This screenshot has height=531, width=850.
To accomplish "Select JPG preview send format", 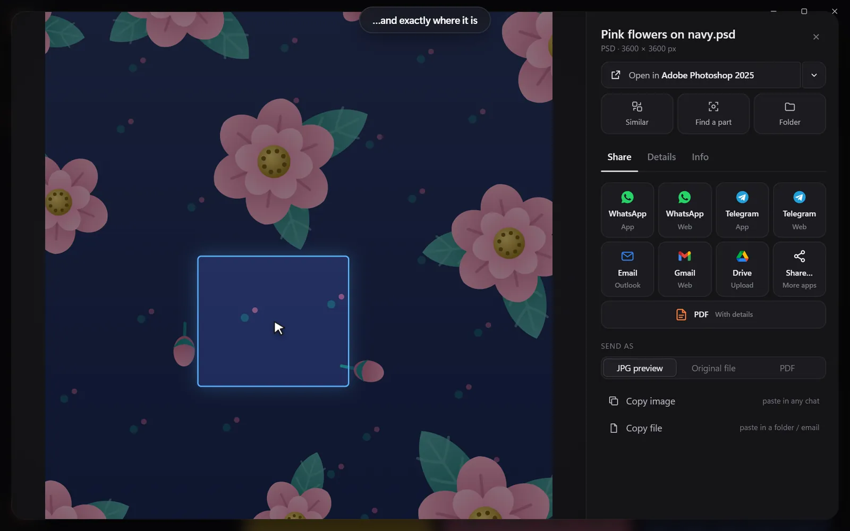I will pos(640,368).
